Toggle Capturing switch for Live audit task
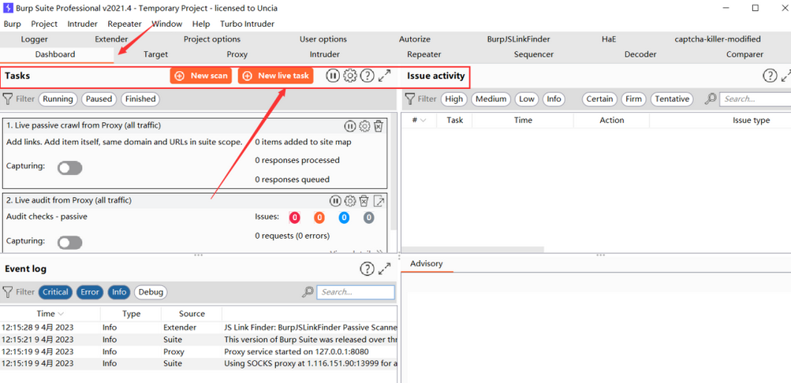791x383 pixels. click(x=69, y=243)
